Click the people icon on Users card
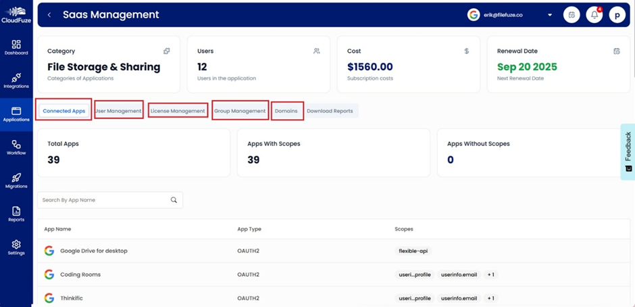The image size is (635, 307). tap(317, 51)
